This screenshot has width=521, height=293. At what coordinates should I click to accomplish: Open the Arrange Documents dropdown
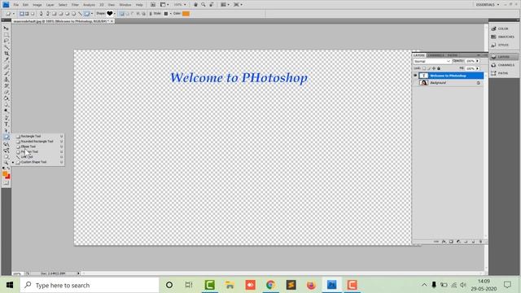click(x=225, y=5)
